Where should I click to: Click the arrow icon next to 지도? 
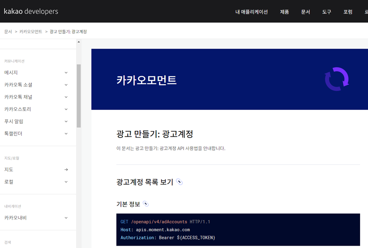(66, 169)
